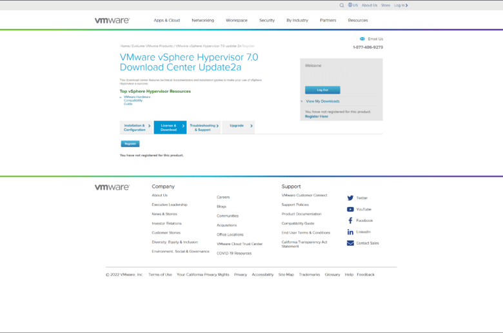Open the Help footer link
The height and width of the screenshot is (333, 503).
click(x=349, y=274)
